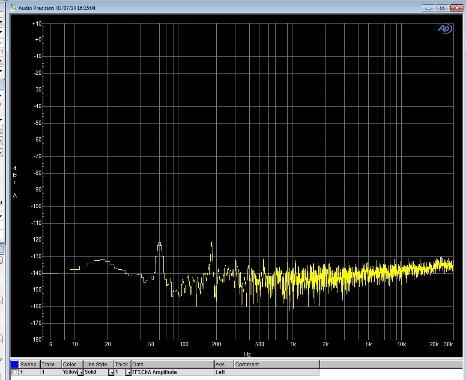Click the Axis column header
This screenshot has height=380, width=466.
point(224,364)
